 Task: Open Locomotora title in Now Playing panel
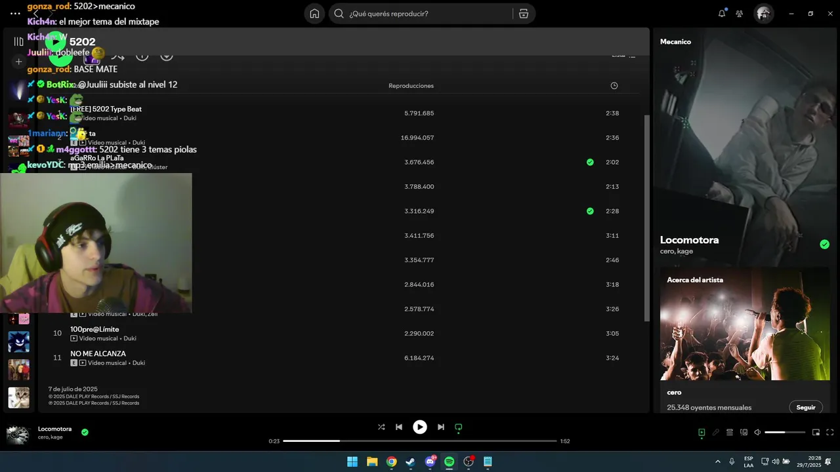[689, 240]
